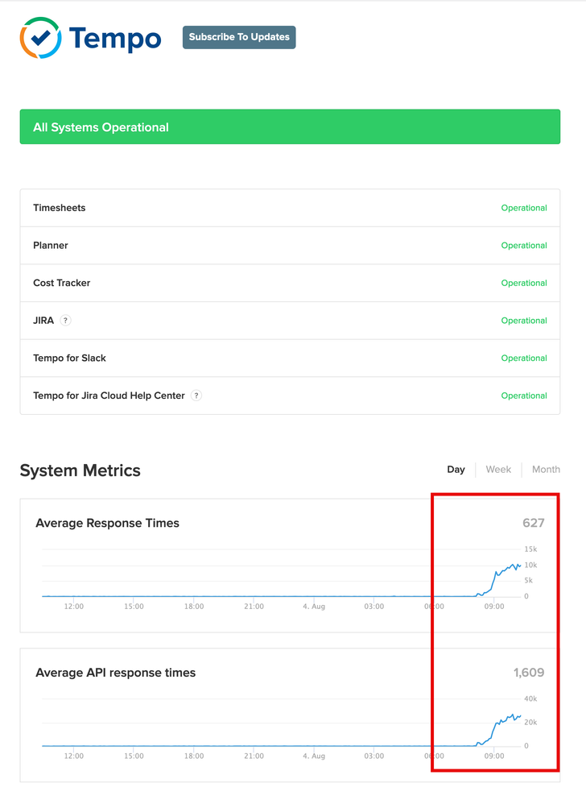Click Operational status in the Cost Tracker row

pos(524,283)
